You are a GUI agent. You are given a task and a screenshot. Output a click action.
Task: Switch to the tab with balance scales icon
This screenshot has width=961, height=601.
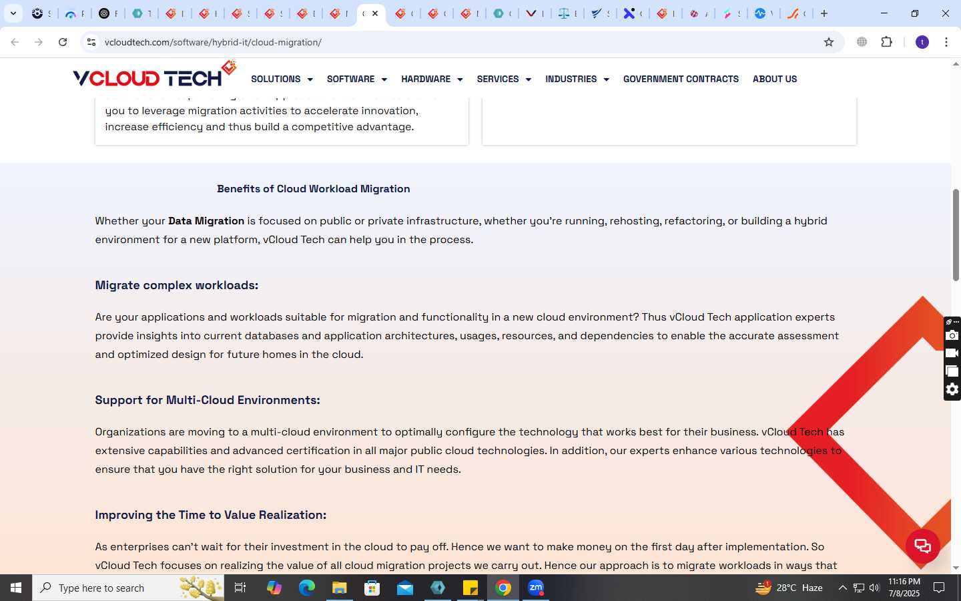565,13
